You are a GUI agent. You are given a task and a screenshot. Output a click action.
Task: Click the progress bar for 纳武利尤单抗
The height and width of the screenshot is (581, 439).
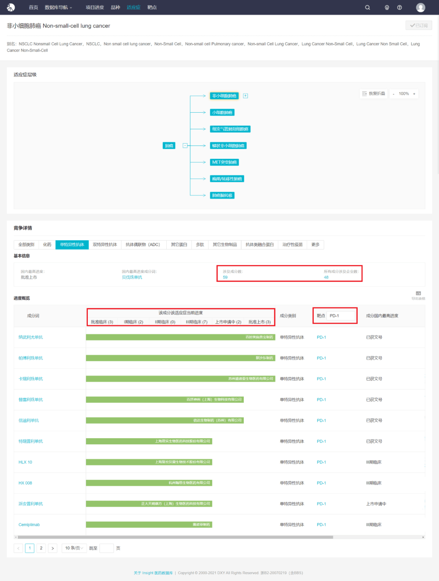pyautogui.click(x=180, y=337)
